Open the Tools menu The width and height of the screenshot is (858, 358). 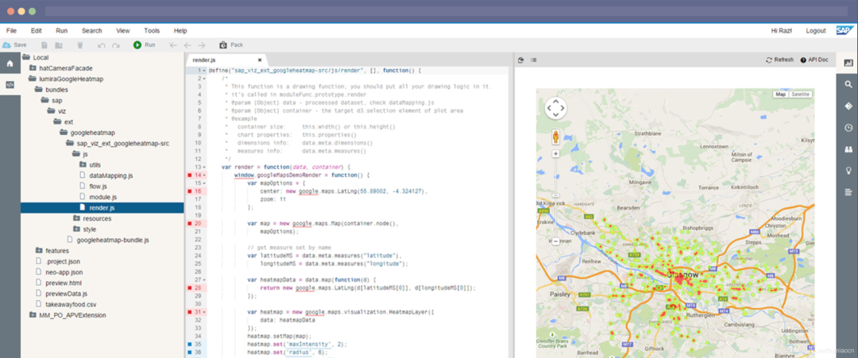152,31
